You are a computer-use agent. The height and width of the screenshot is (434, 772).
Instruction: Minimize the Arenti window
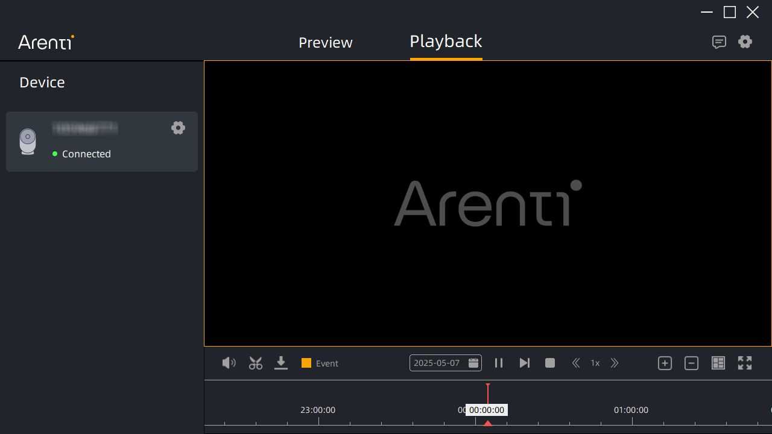click(x=707, y=12)
